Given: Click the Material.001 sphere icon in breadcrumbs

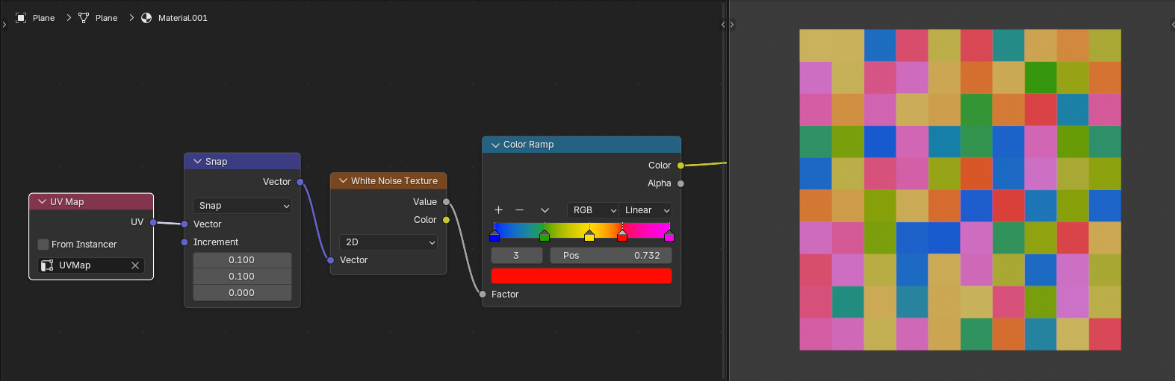Looking at the screenshot, I should point(146,18).
